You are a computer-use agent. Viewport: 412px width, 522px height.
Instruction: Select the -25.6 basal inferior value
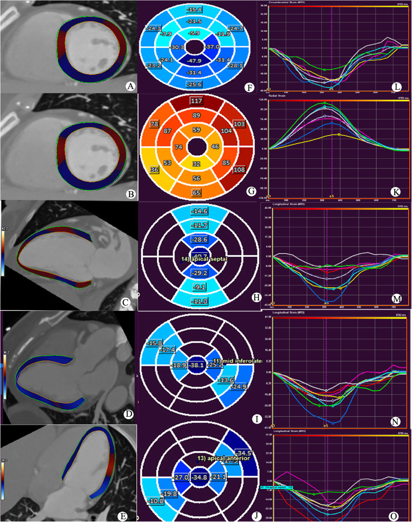tap(194, 84)
